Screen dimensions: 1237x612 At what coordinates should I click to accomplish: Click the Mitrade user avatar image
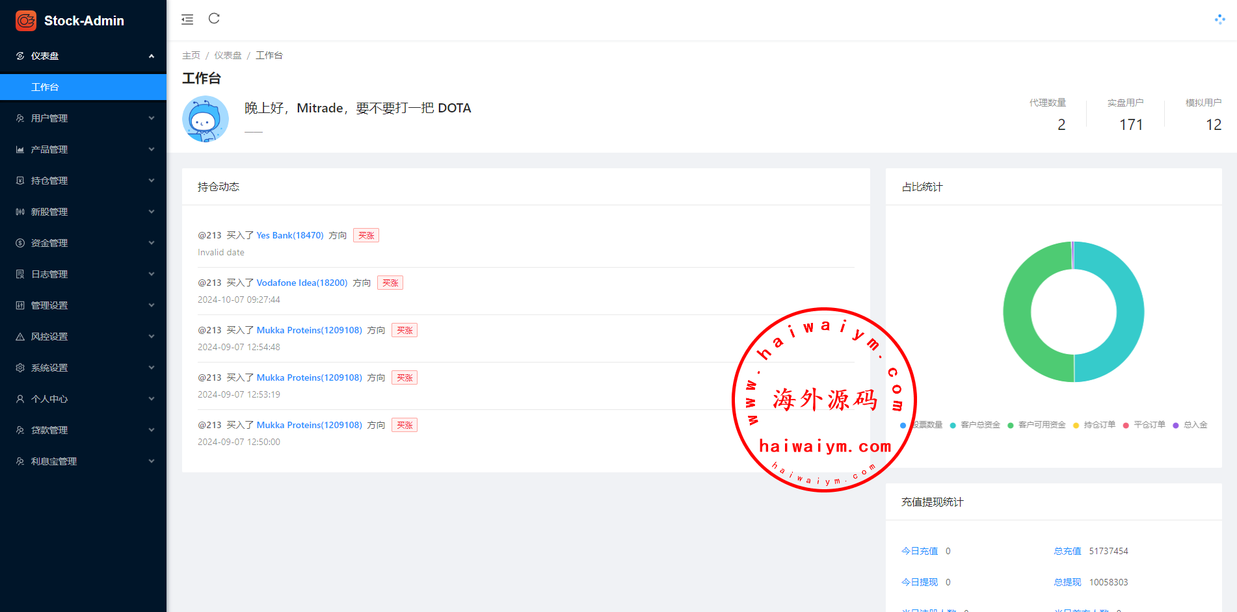pos(206,119)
